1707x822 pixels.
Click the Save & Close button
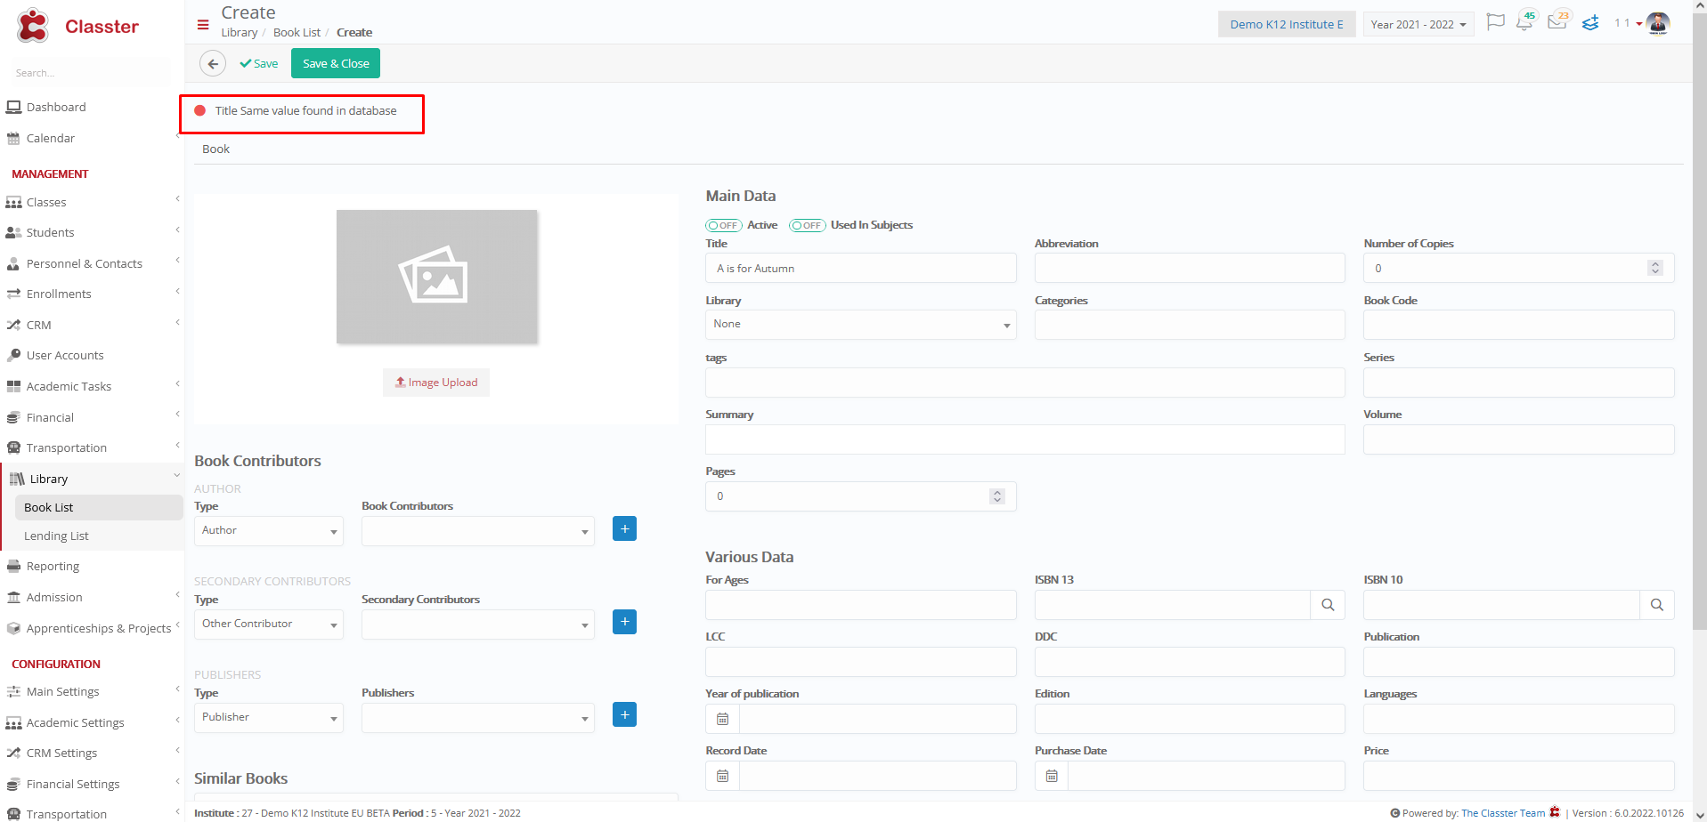click(x=336, y=63)
